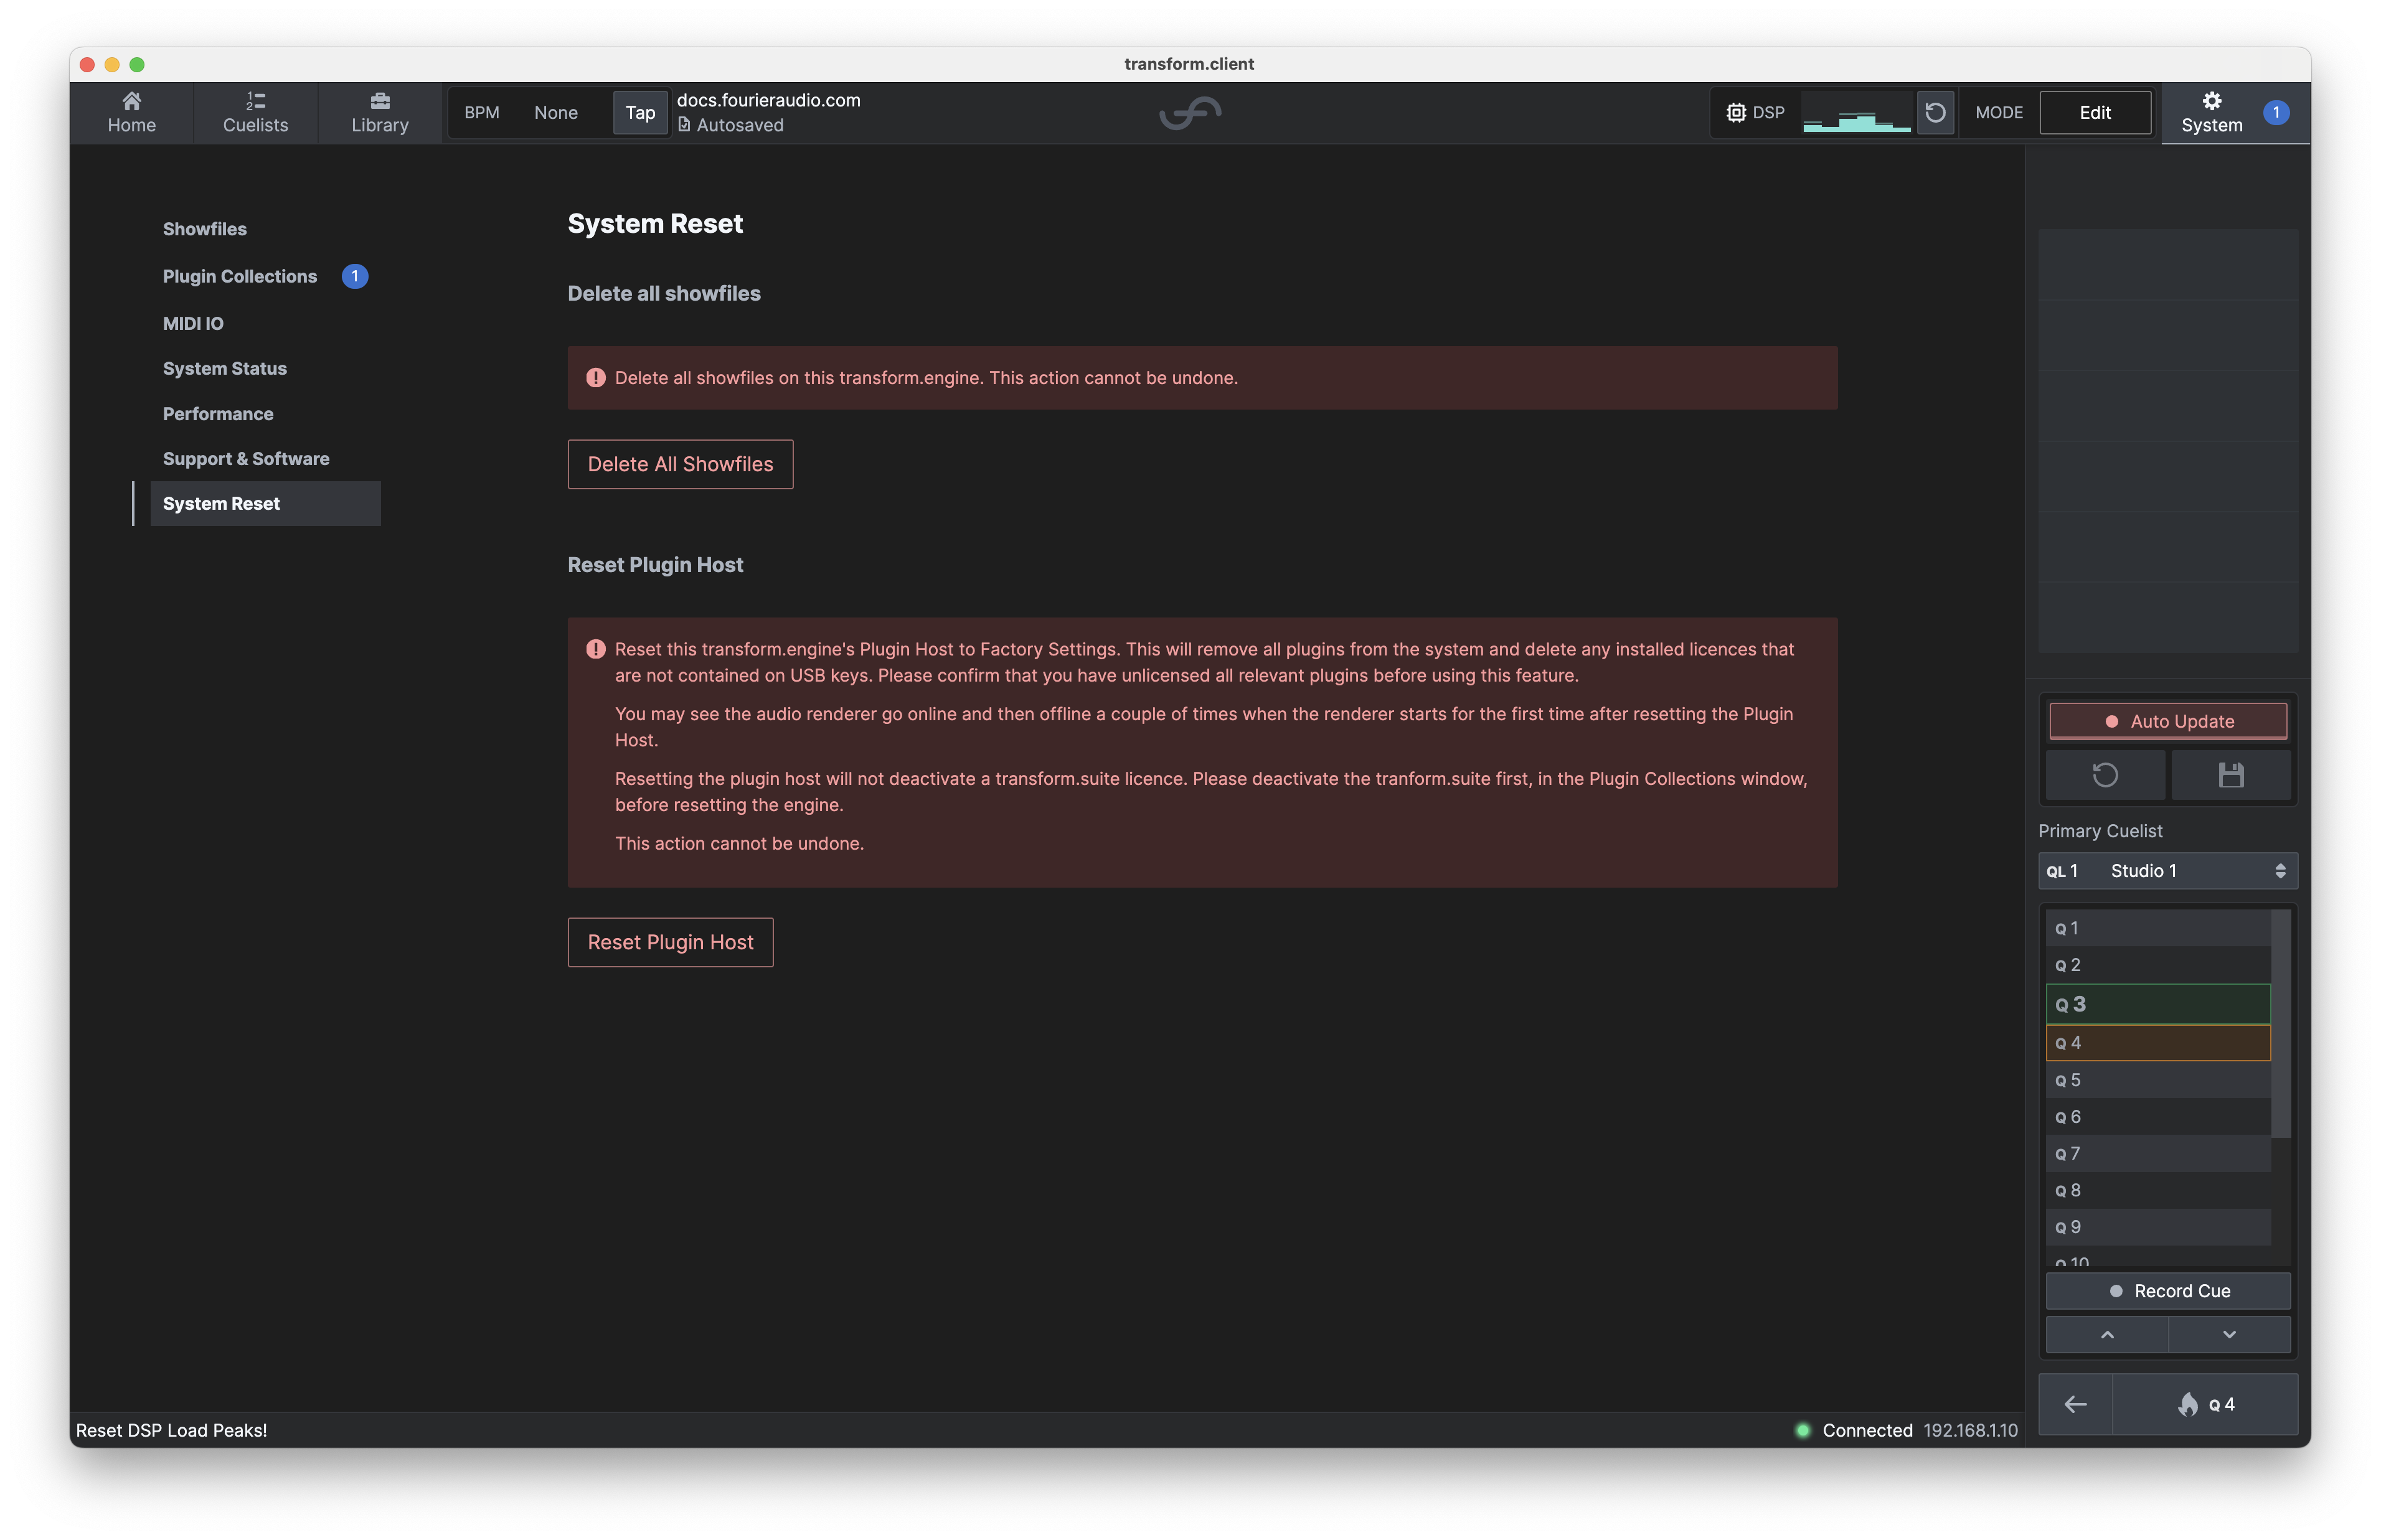
Task: Select cue Q 7
Action: click(x=2158, y=1154)
